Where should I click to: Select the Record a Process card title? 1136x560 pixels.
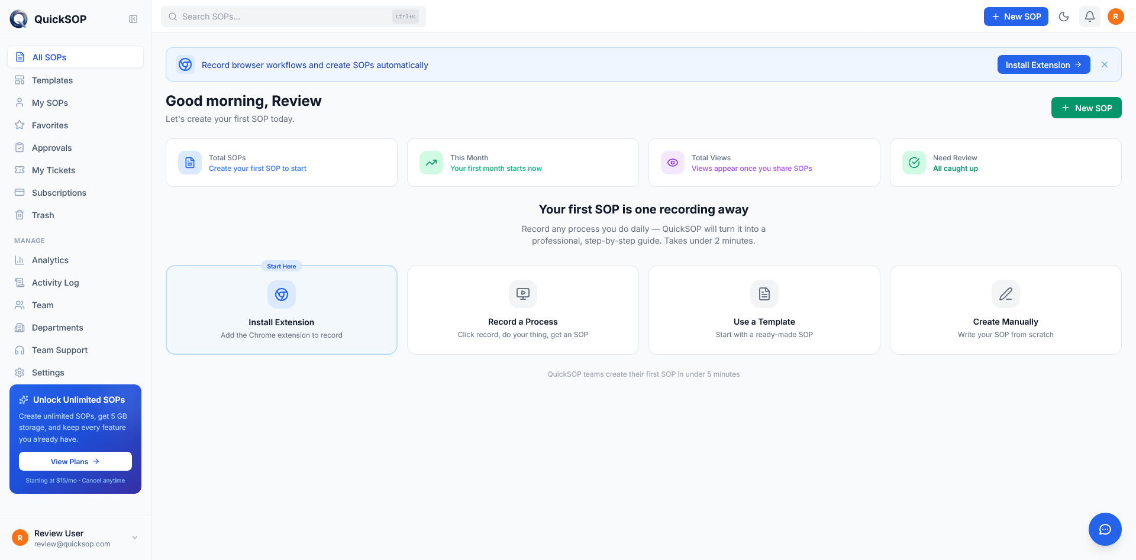click(523, 322)
